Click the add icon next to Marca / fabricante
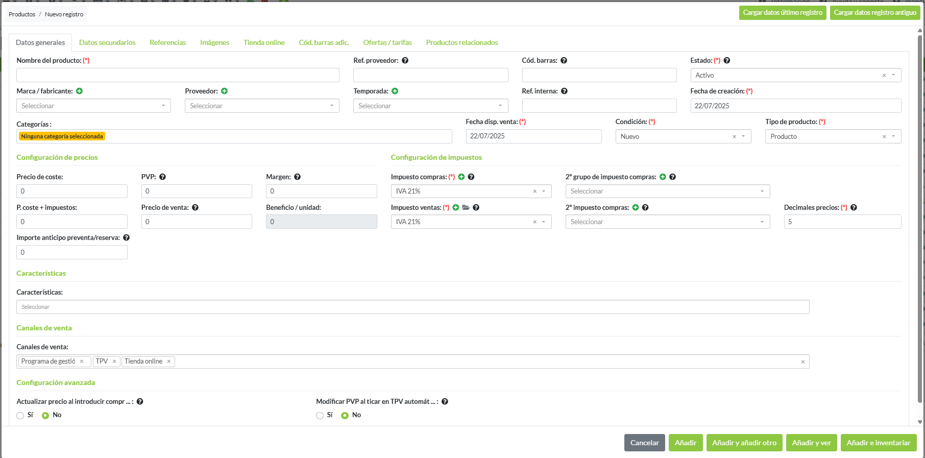The image size is (925, 458). coord(79,91)
